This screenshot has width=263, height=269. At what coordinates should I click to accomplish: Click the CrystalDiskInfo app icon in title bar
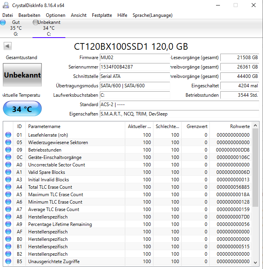coord(6,5)
